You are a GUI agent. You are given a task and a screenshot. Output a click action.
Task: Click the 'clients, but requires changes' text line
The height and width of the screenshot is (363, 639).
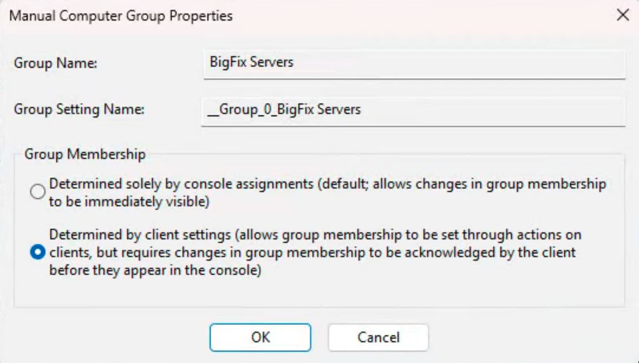[312, 252]
